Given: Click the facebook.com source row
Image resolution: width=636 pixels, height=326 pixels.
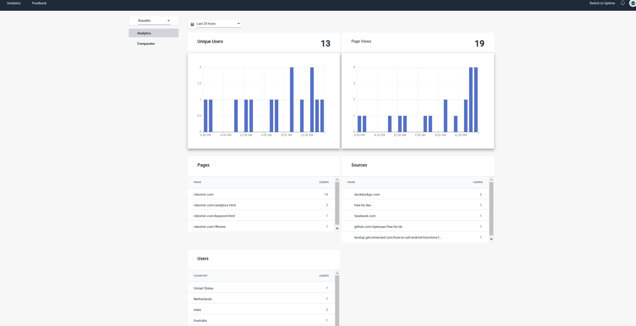Looking at the screenshot, I should pos(415,216).
